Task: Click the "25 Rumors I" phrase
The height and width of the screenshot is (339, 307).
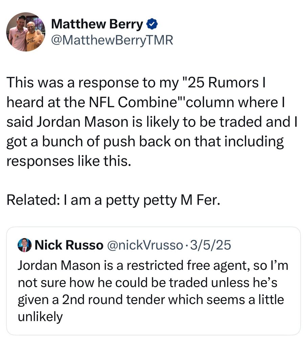Action: coord(226,83)
